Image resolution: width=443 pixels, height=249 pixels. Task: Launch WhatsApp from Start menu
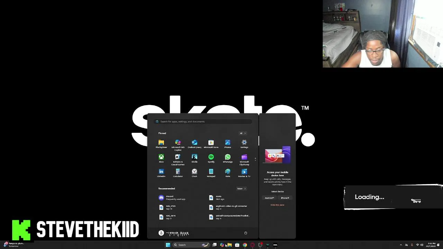[x=227, y=158]
